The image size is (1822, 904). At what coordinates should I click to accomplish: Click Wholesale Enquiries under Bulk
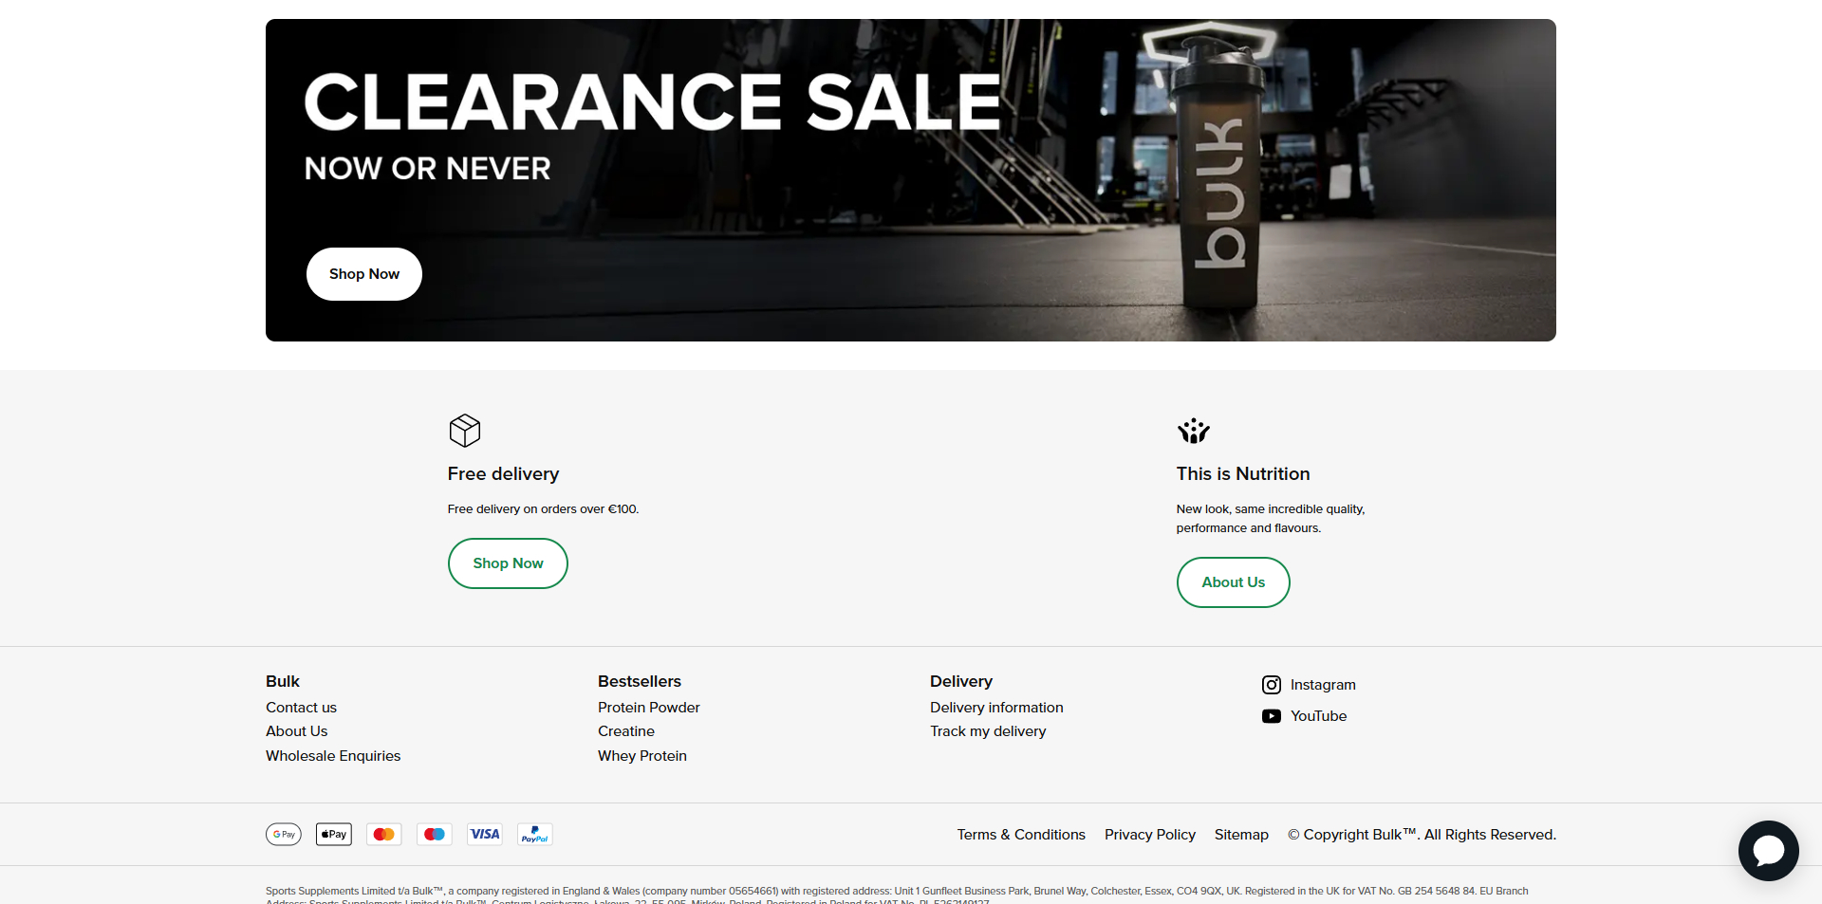pyautogui.click(x=332, y=756)
